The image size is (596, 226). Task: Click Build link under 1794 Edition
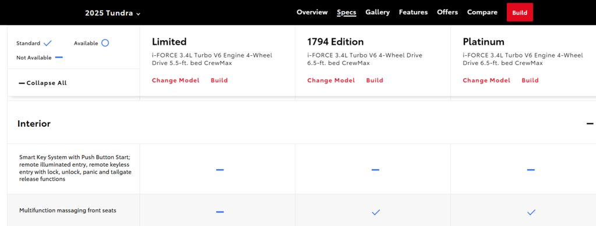pyautogui.click(x=375, y=80)
